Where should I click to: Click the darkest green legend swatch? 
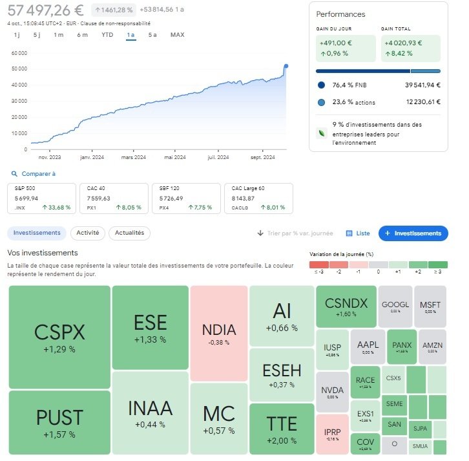point(438,264)
